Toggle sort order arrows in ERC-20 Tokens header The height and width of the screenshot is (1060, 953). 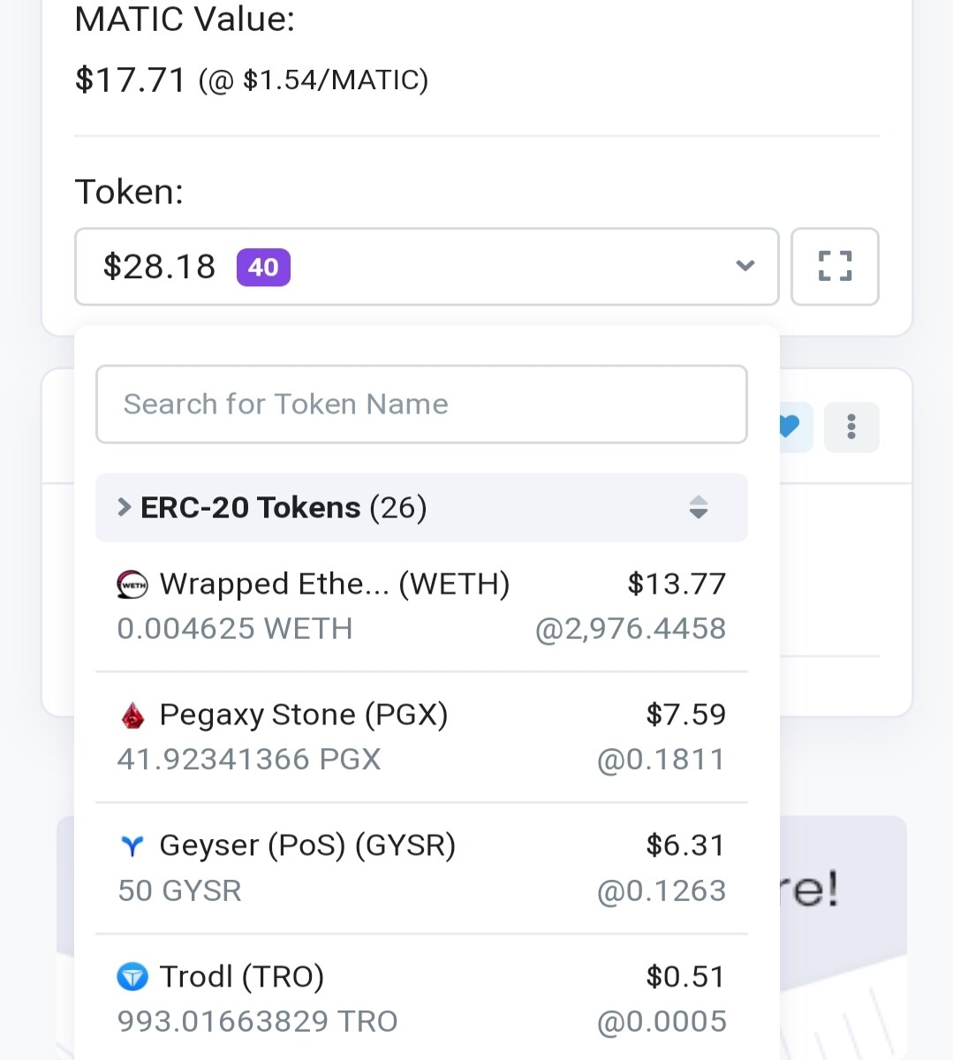pyautogui.click(x=699, y=508)
